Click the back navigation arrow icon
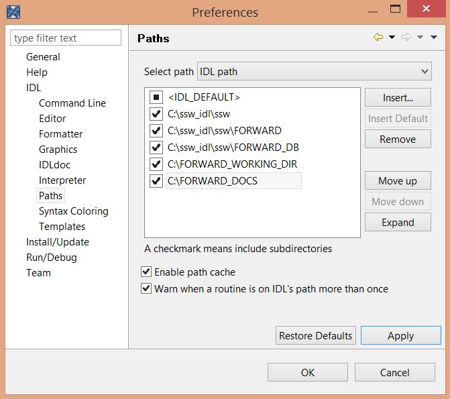This screenshot has height=399, width=450. (x=378, y=38)
